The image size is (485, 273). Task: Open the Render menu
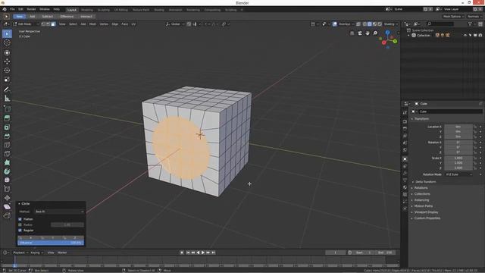pos(31,9)
